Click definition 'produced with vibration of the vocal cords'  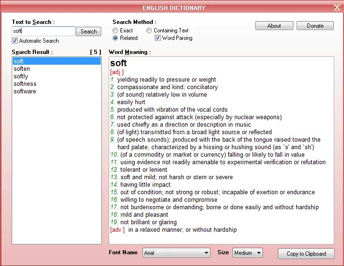[172, 109]
